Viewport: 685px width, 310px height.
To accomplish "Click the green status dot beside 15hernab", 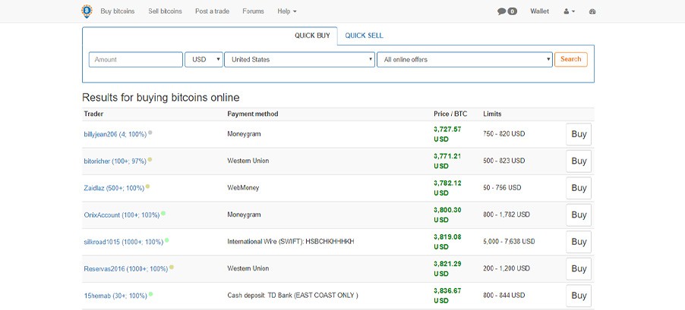I will click(x=150, y=294).
